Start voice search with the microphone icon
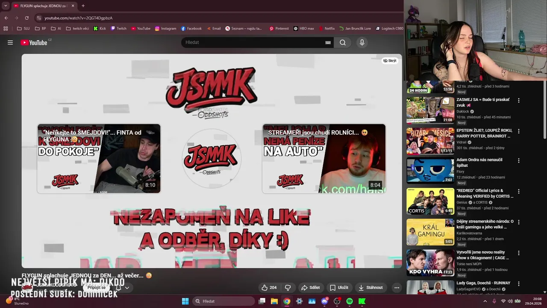The image size is (547, 308). click(362, 42)
